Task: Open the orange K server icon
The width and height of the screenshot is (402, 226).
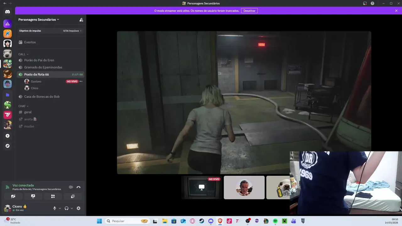Action: [8, 34]
